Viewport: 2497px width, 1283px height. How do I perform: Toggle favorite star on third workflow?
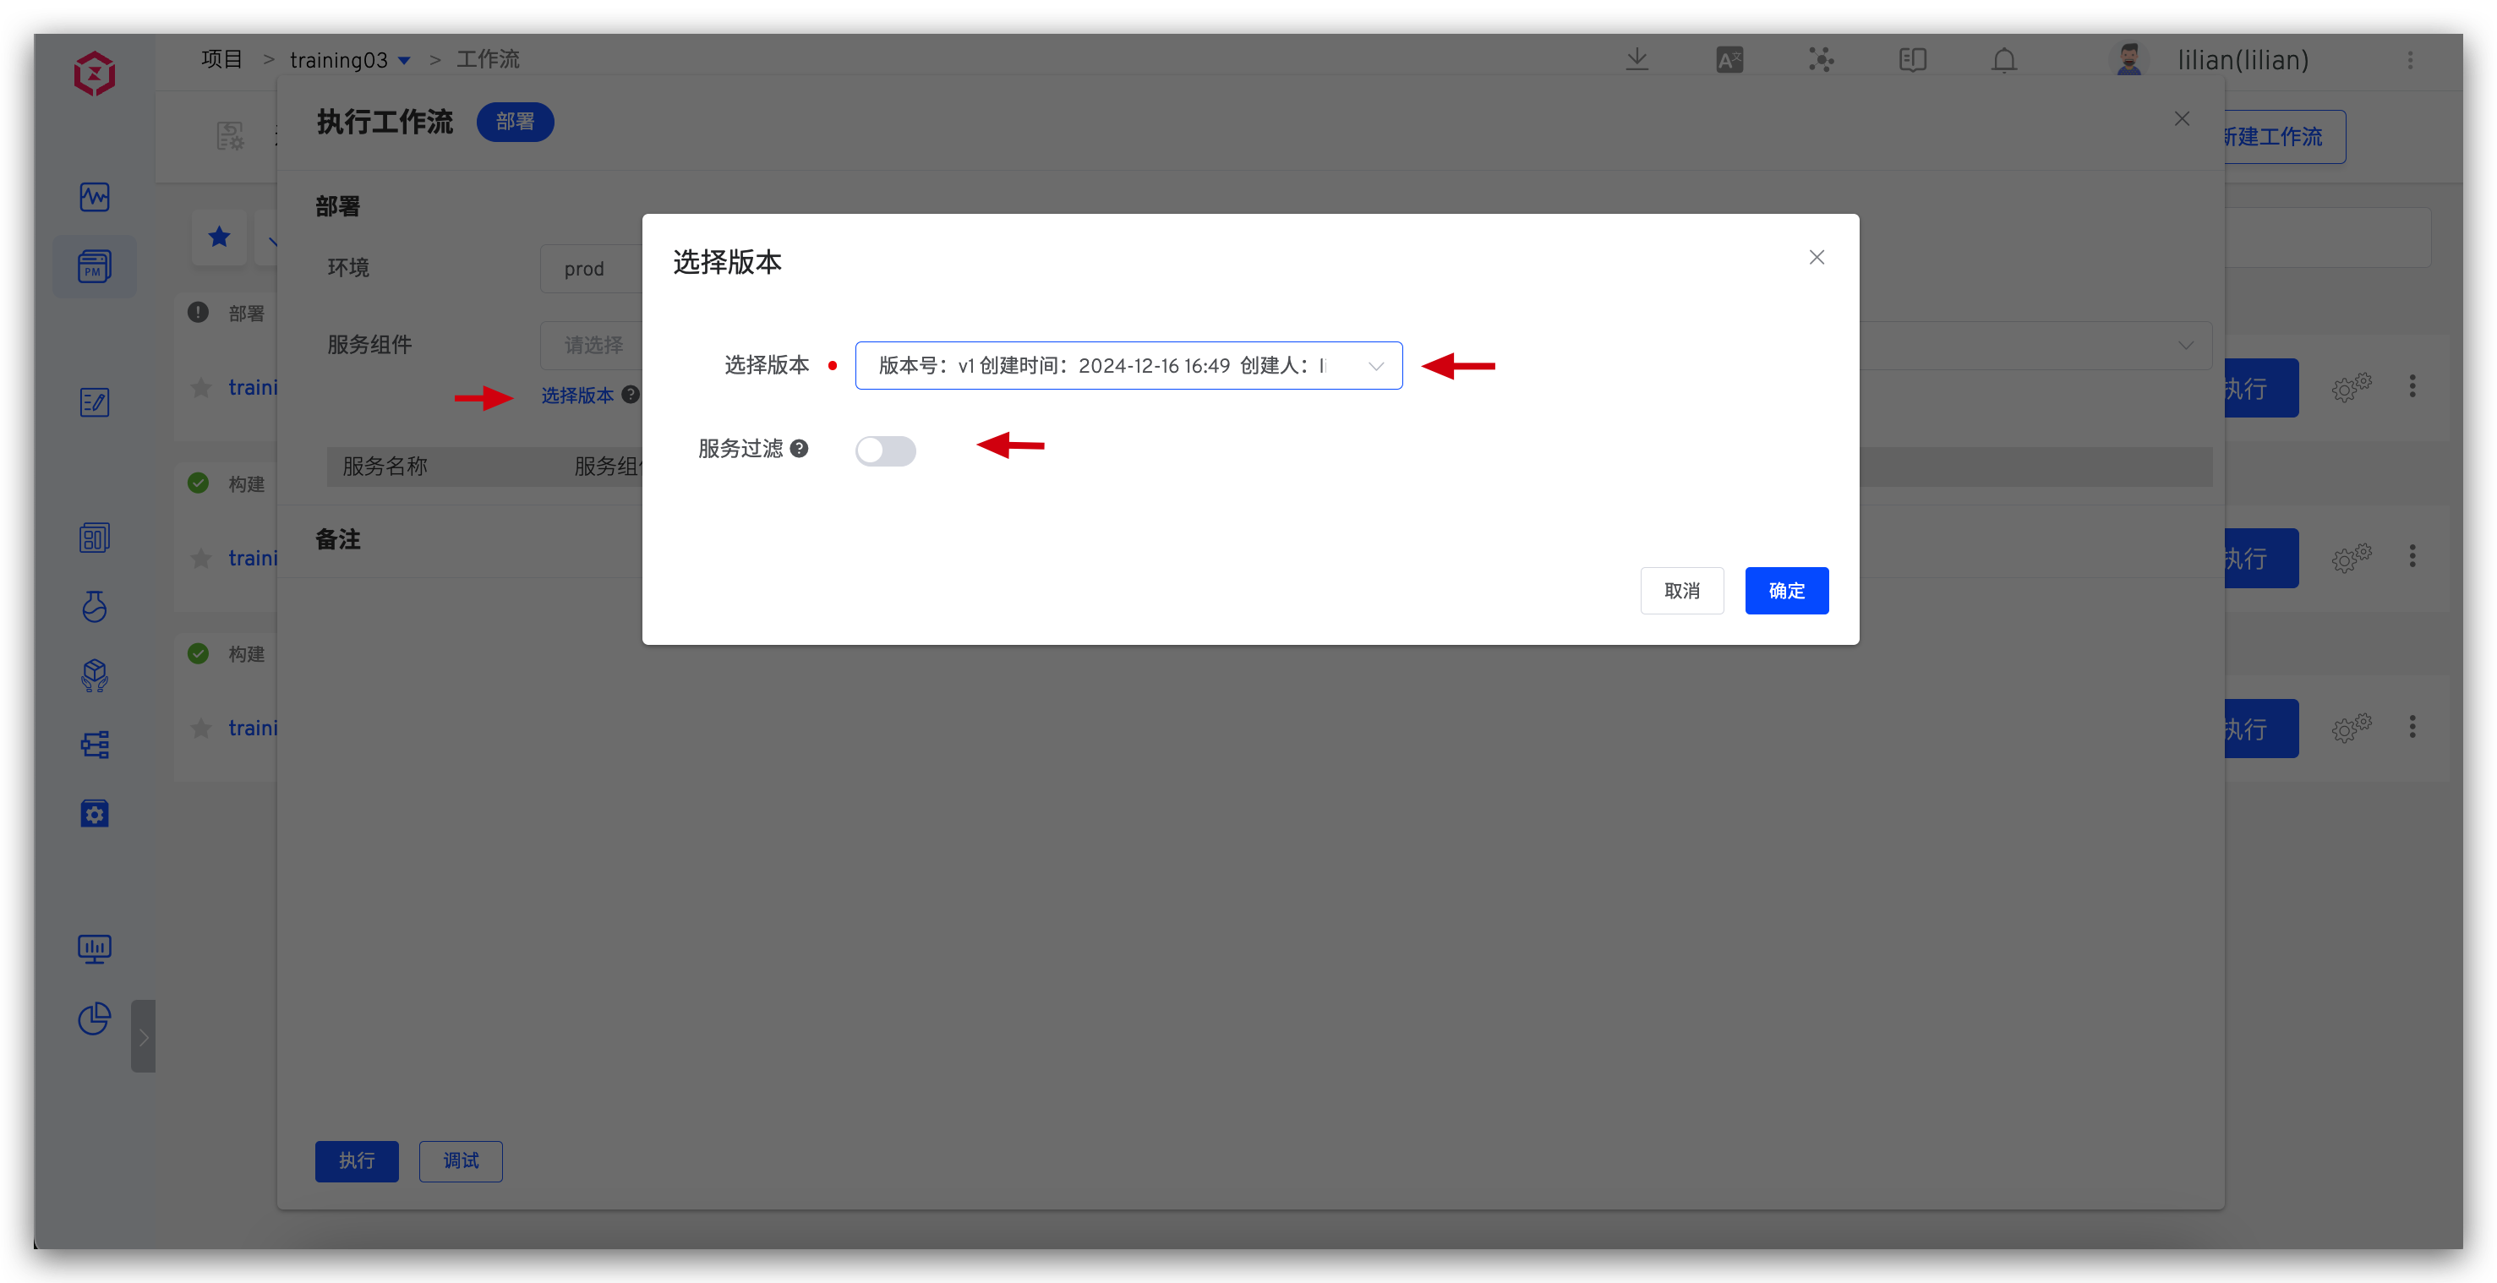click(200, 729)
